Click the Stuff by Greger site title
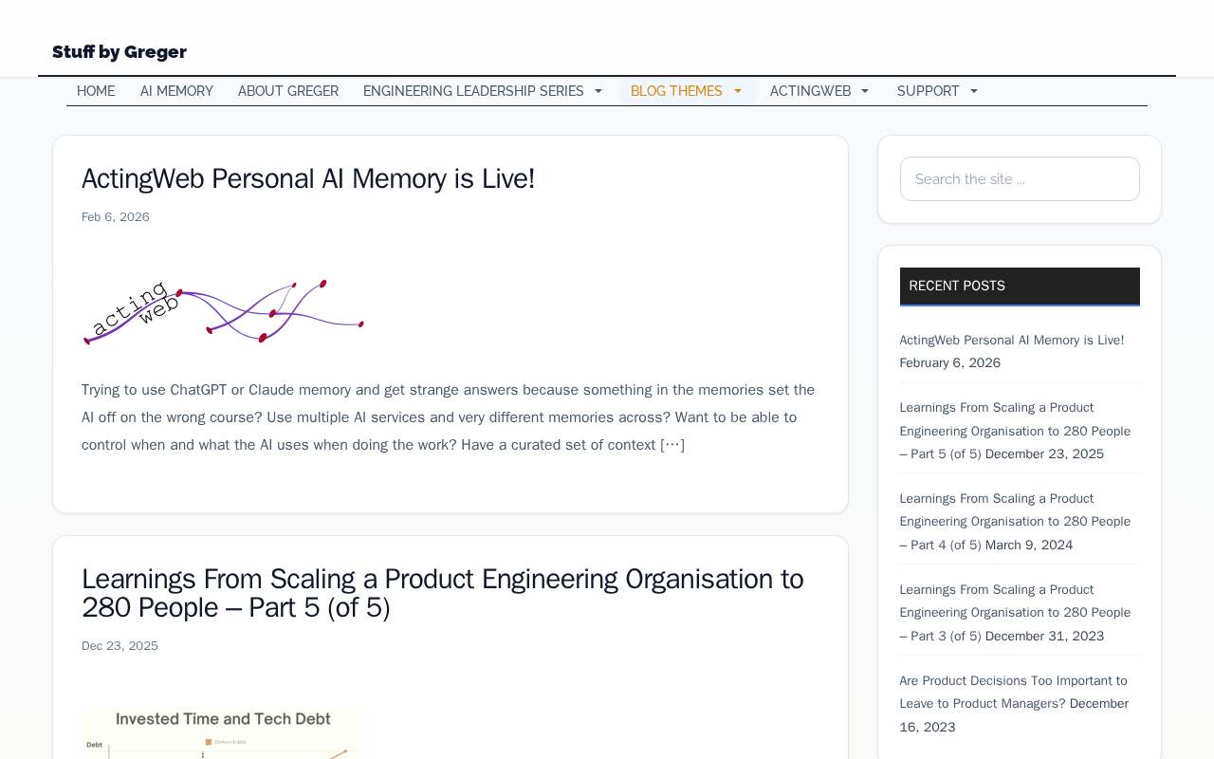This screenshot has height=759, width=1214. click(x=120, y=52)
